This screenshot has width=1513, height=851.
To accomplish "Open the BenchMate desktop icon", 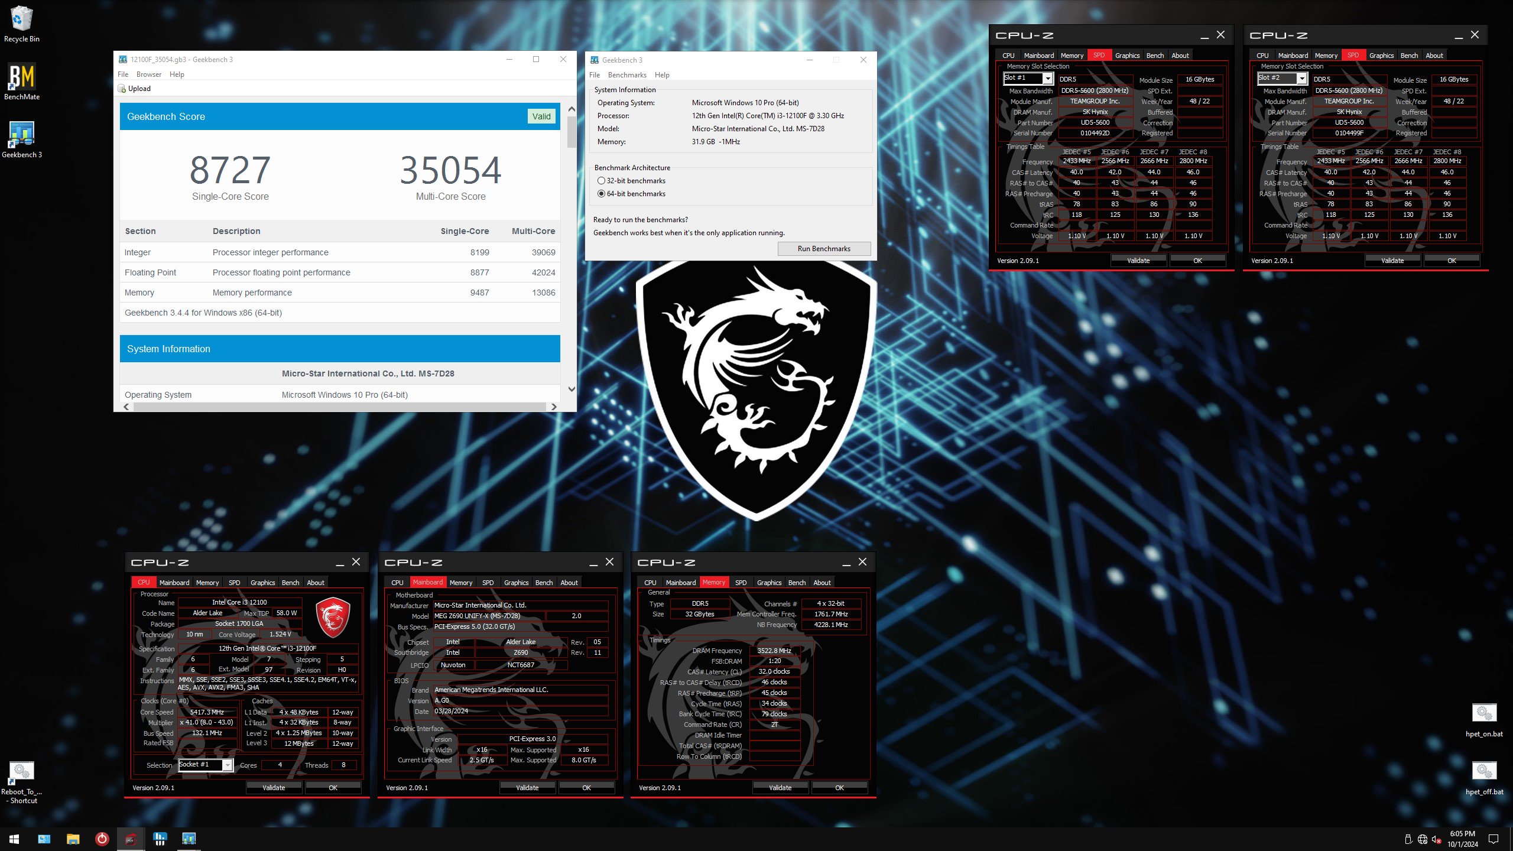I will coord(22,82).
